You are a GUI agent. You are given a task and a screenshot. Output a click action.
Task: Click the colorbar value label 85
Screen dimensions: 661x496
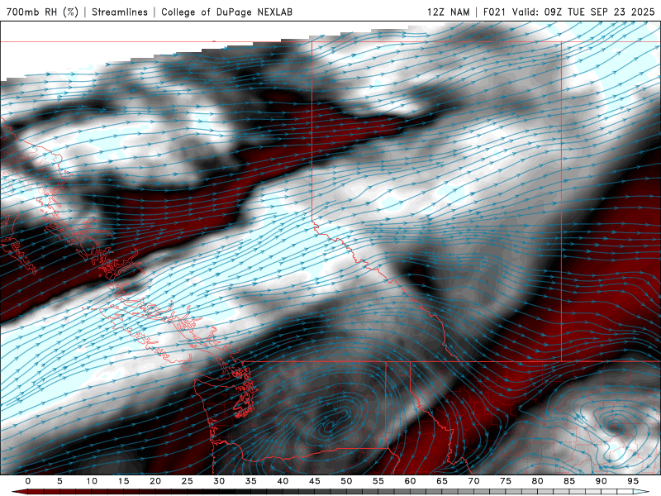569,481
